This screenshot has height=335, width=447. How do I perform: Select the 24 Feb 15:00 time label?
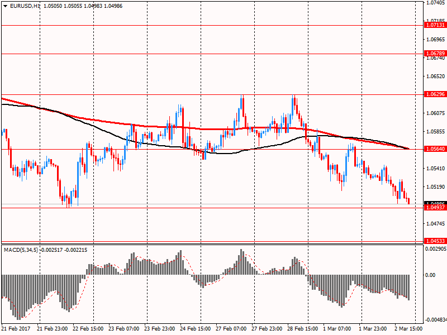click(196, 329)
